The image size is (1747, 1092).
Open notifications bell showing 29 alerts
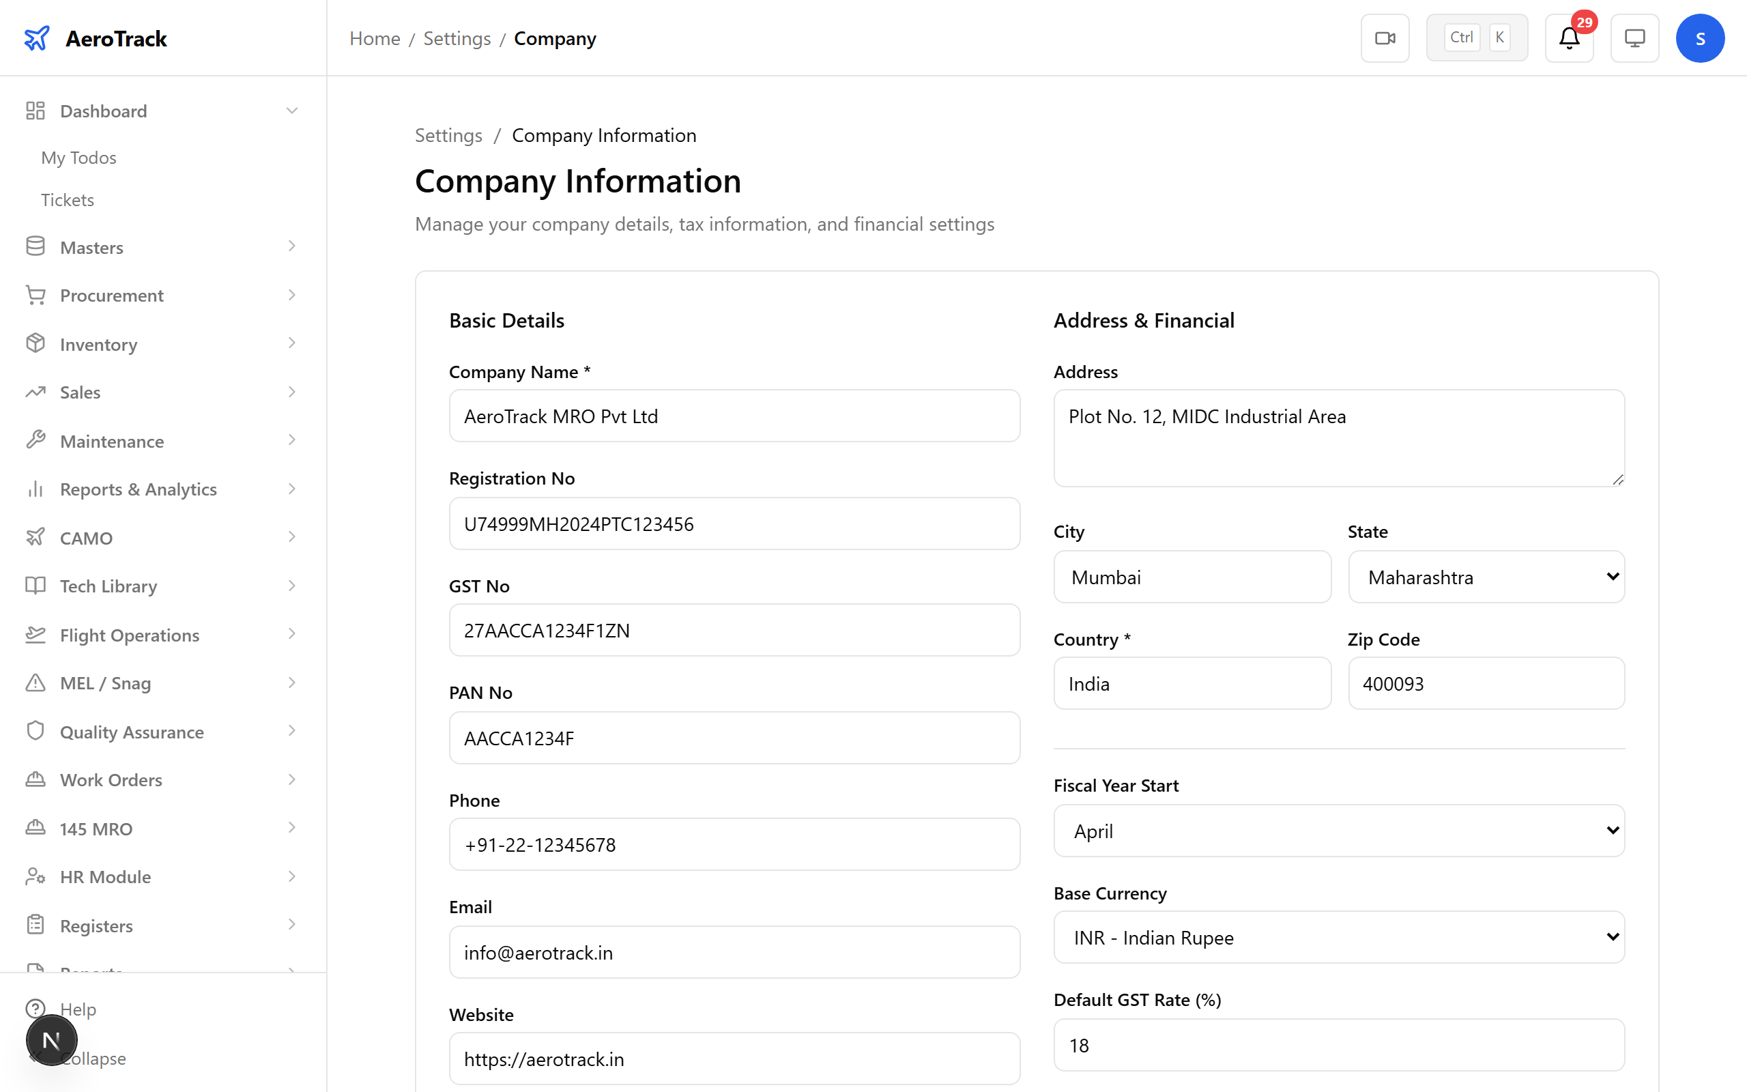click(1568, 38)
